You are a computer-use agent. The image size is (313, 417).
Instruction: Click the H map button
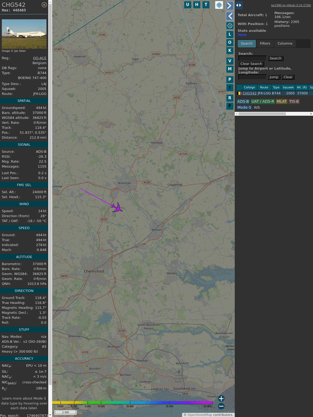[197, 5]
